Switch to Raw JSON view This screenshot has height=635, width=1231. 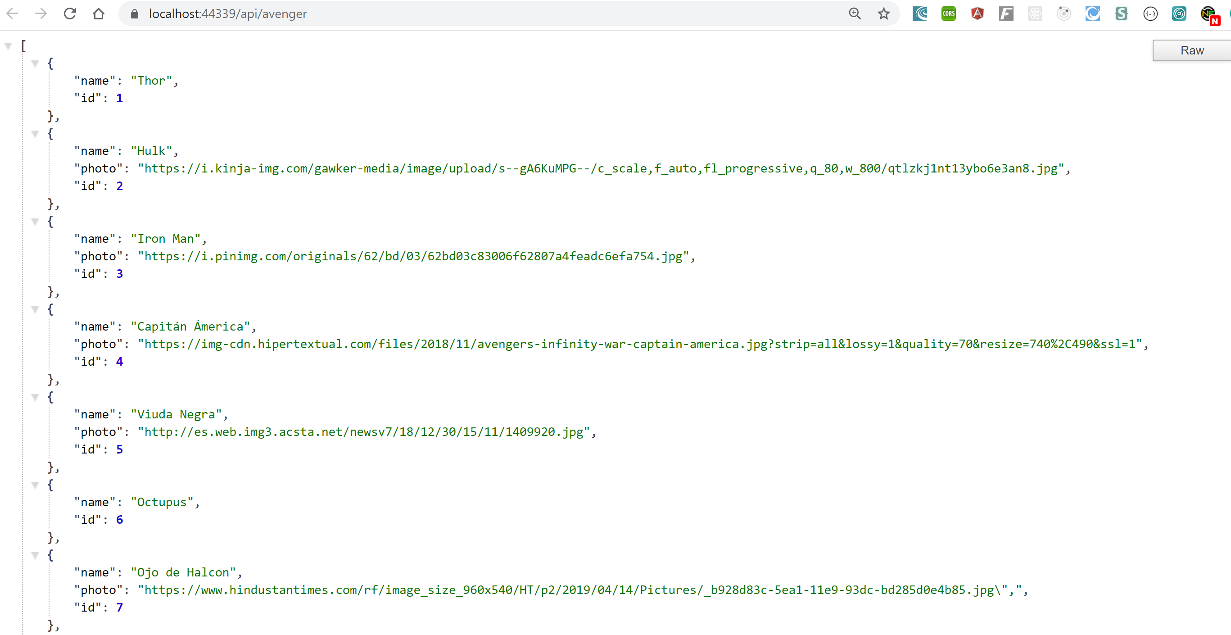1191,50
